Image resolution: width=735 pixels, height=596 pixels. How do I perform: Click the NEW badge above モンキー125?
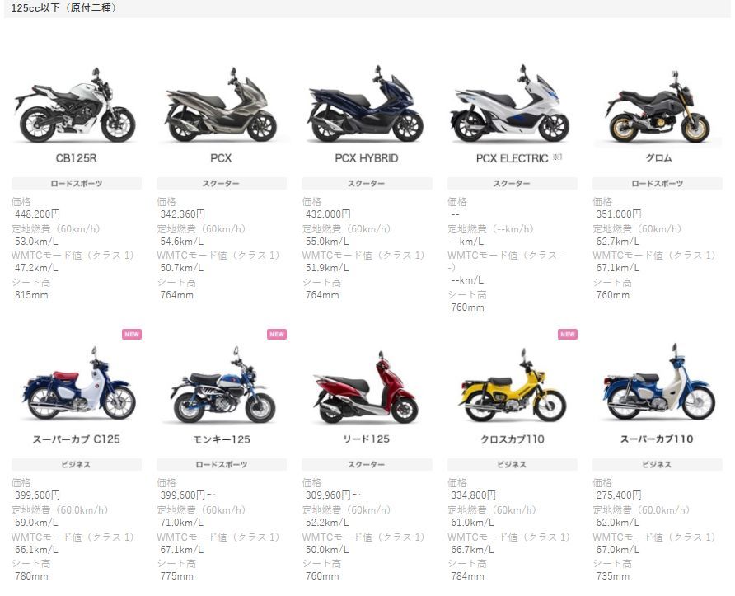point(277,335)
